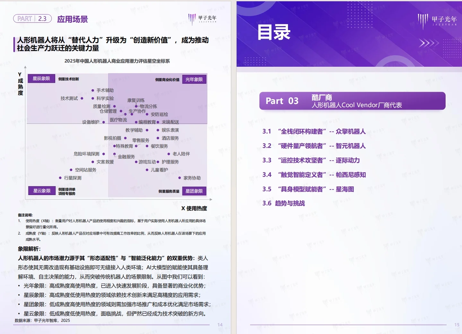The width and height of the screenshot is (462, 334).
Task: Click the 编程教育 data point label
Action: pyautogui.click(x=147, y=122)
